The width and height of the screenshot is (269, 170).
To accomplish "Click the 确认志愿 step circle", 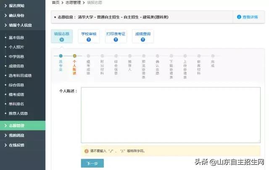I will pos(157,56).
